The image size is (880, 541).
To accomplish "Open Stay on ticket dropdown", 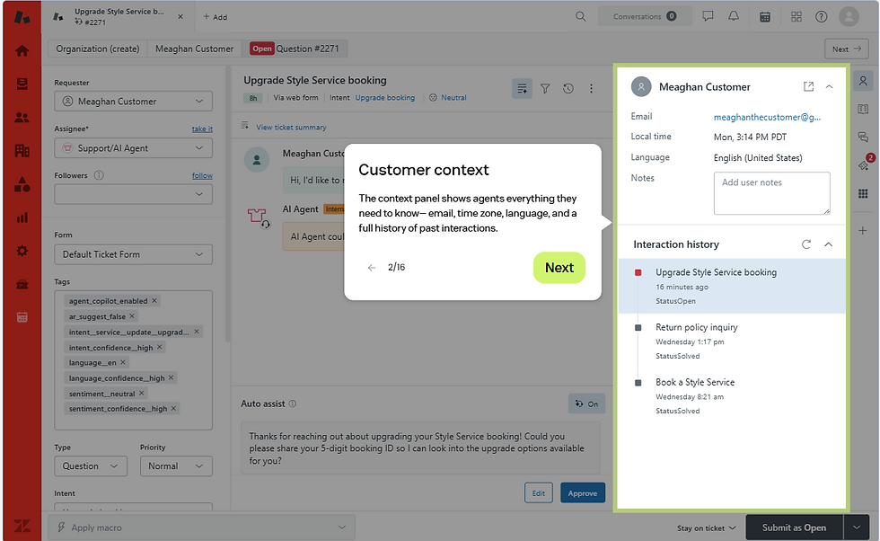I will 706,528.
